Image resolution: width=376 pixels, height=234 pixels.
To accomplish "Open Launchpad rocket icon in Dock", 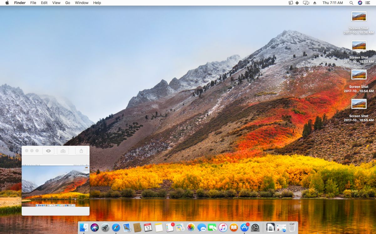I will [105, 227].
